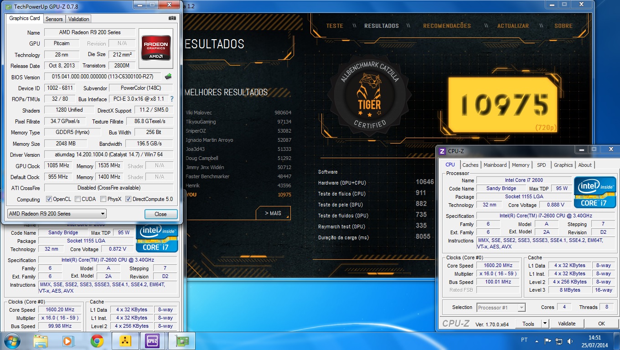Switch to GPU-Z Graphics Card tab
This screenshot has height=350, width=620.
(x=25, y=18)
